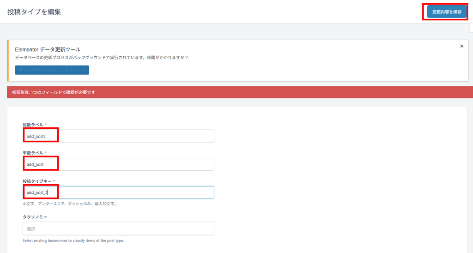This screenshot has width=473, height=253.
Task: Click the タクソノミー field label
Action: click(35, 217)
